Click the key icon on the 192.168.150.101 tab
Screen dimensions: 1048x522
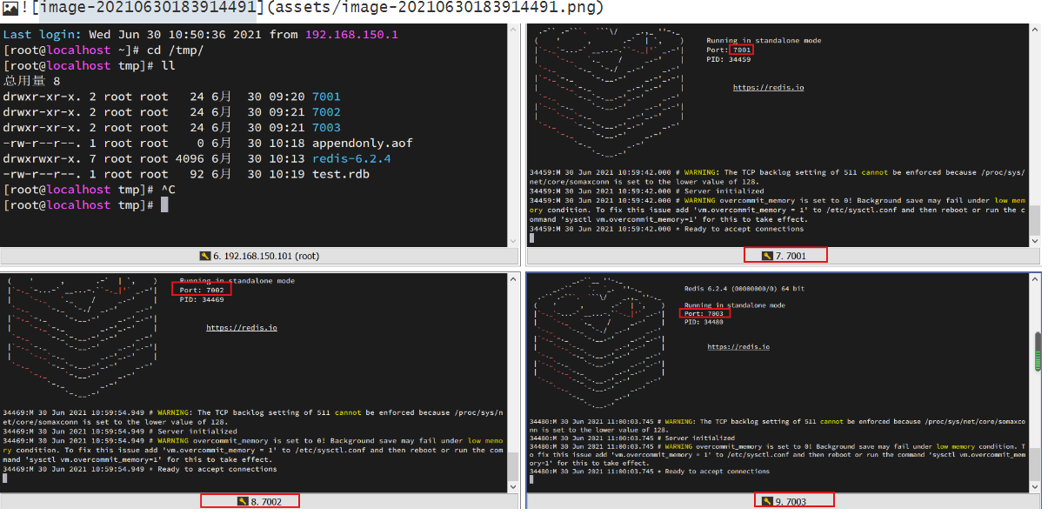pos(205,255)
